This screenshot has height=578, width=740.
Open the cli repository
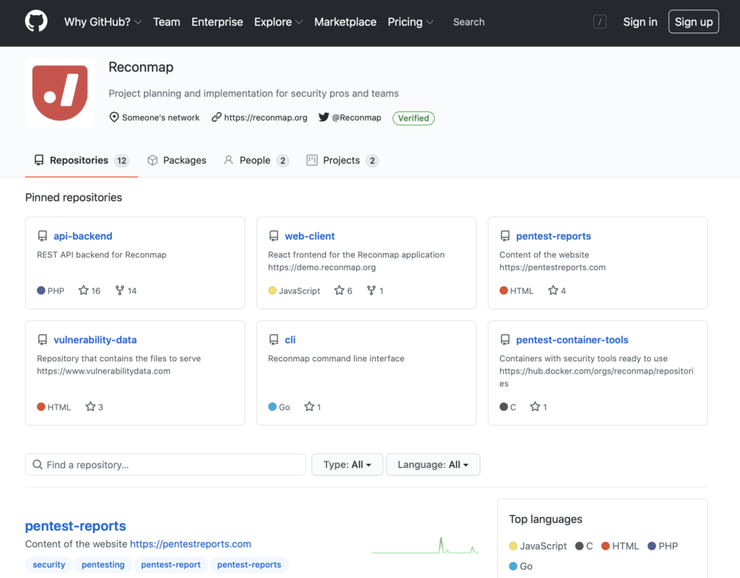coord(290,340)
